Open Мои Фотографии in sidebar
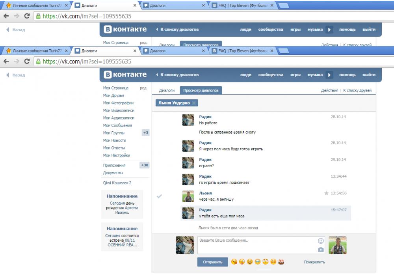 [x=118, y=103]
